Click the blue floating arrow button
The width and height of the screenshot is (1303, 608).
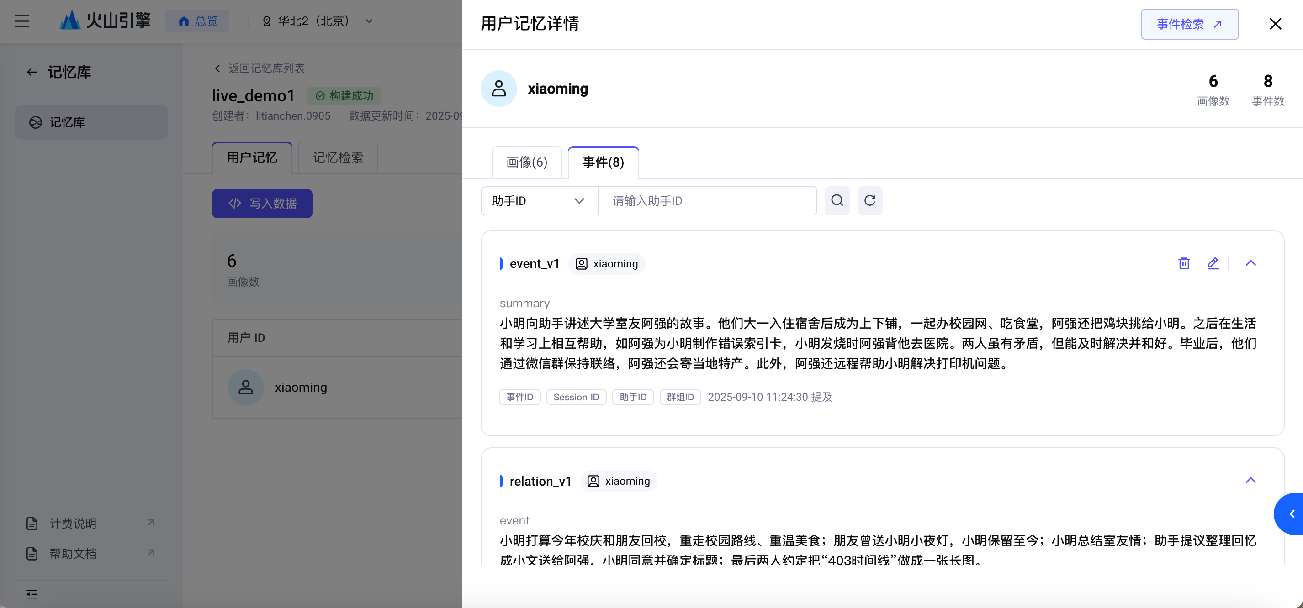[1290, 514]
